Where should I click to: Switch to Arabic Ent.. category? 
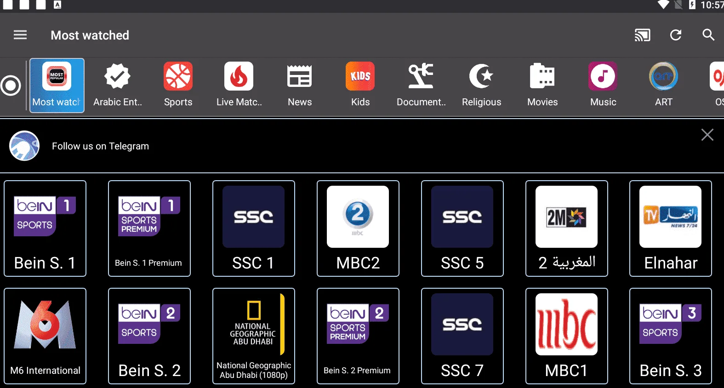pyautogui.click(x=118, y=86)
